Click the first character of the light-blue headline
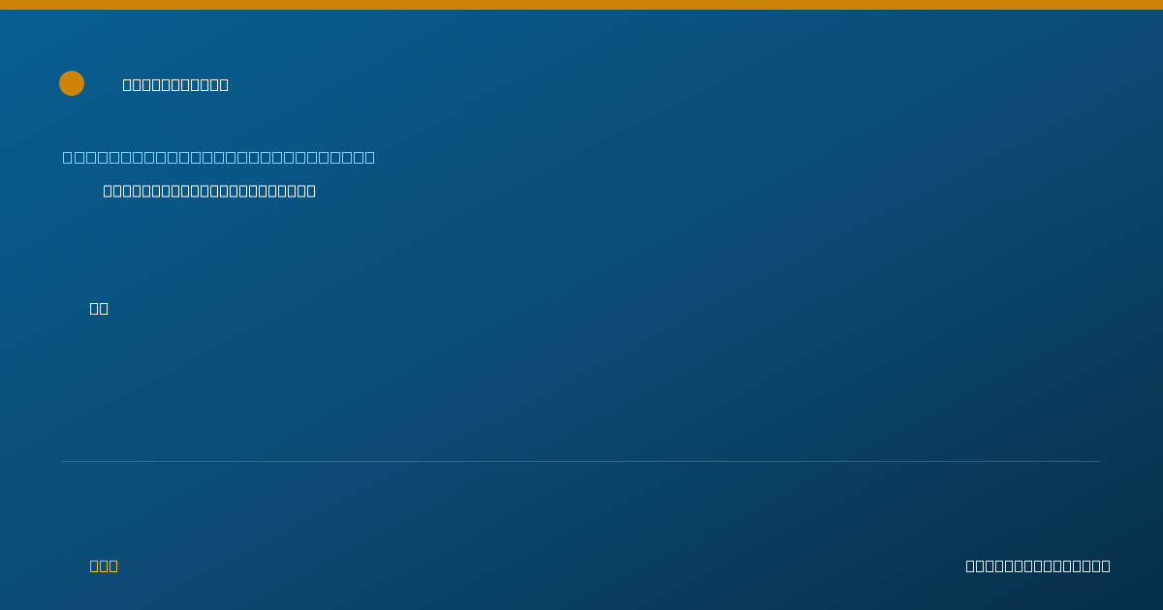Screen dimensions: 1163x610 pos(67,157)
